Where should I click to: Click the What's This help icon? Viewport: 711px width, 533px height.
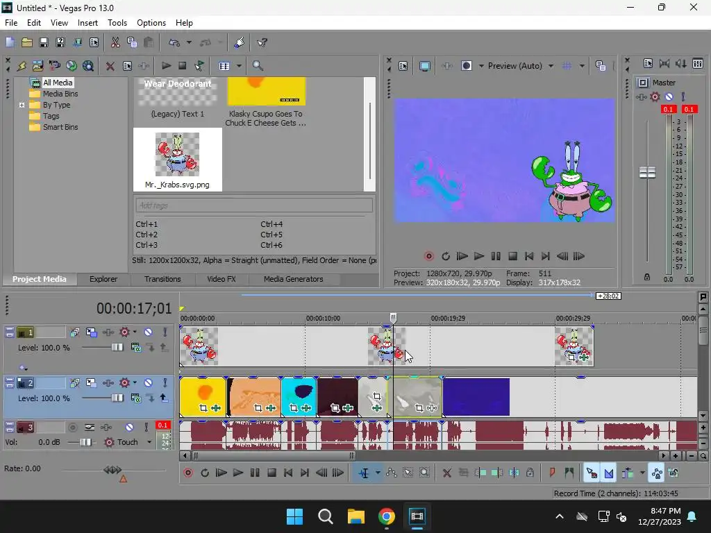262,42
